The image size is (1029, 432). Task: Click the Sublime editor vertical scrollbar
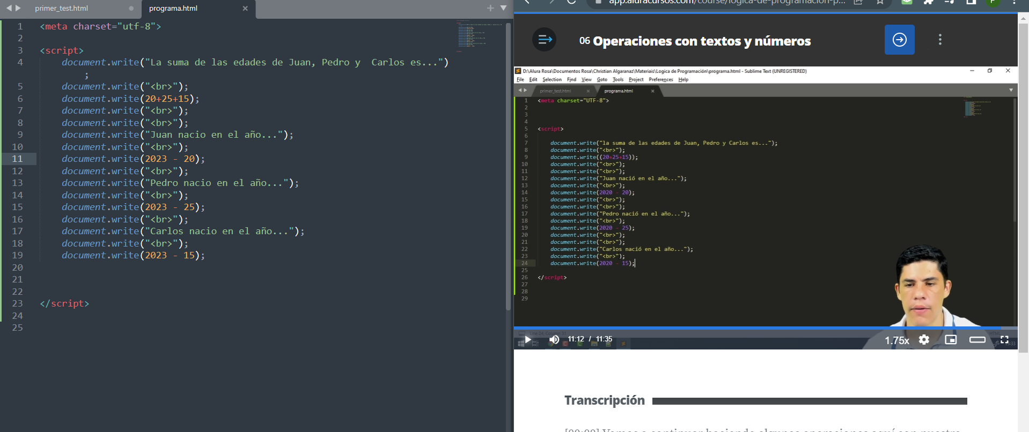coord(508,166)
